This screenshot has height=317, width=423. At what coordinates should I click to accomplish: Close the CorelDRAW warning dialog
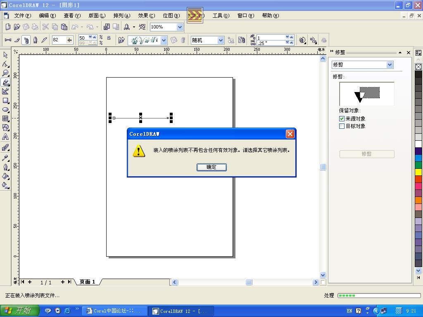click(x=290, y=134)
